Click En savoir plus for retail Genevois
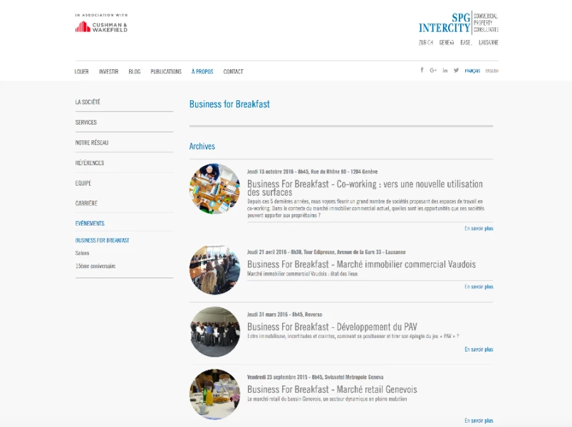Screen dimensions: 572x427 (x=479, y=421)
